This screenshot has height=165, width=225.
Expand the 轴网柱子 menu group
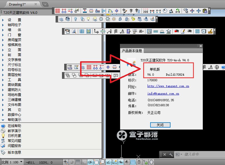14,25
